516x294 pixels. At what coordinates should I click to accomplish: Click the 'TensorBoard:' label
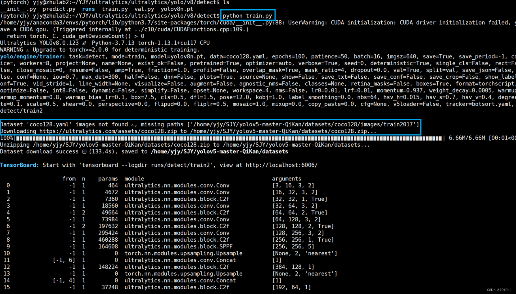pos(20,165)
